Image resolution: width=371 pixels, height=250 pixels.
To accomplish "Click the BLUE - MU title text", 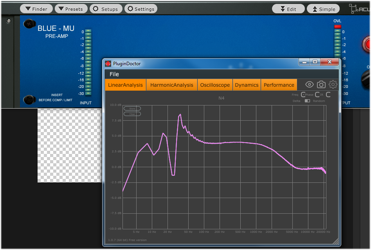I will 56,29.
